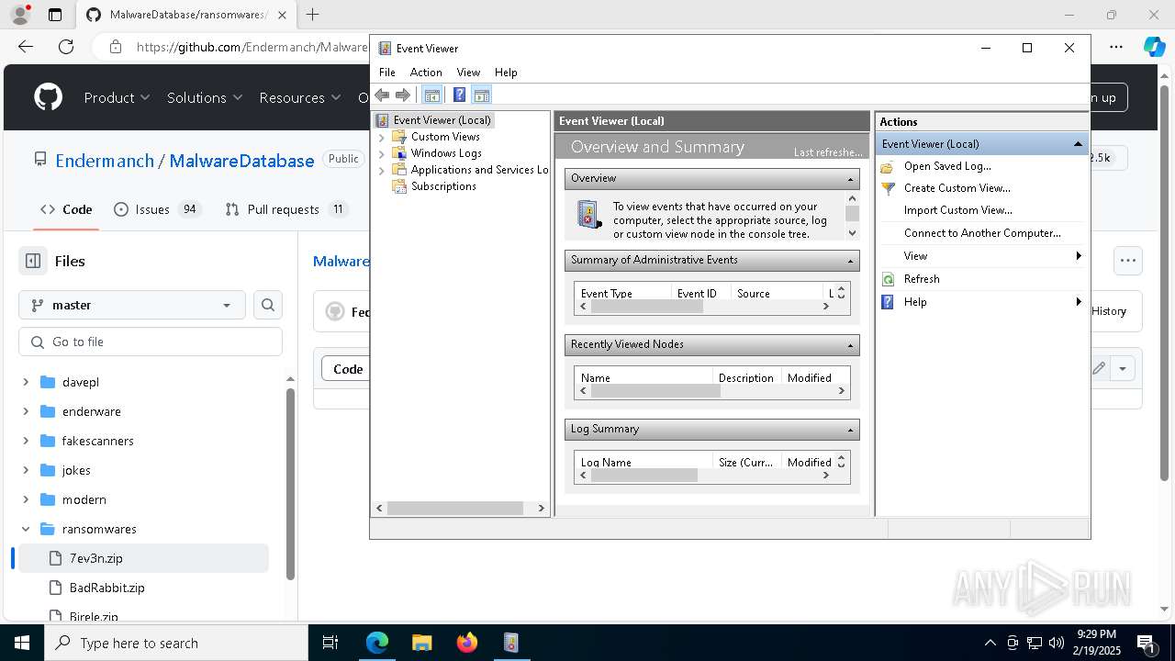1175x661 pixels.
Task: Click the blue Help icon in Actions
Action: 888,302
